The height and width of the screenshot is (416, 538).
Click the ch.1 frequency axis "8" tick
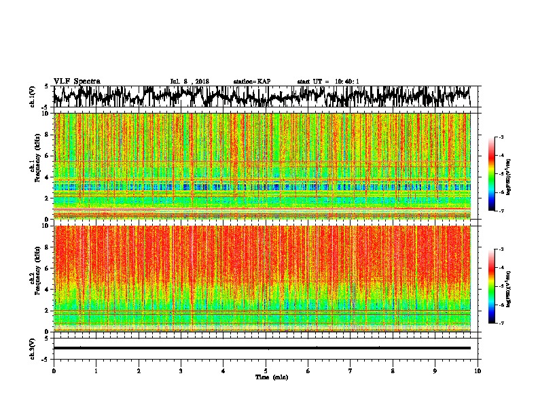click(48, 135)
